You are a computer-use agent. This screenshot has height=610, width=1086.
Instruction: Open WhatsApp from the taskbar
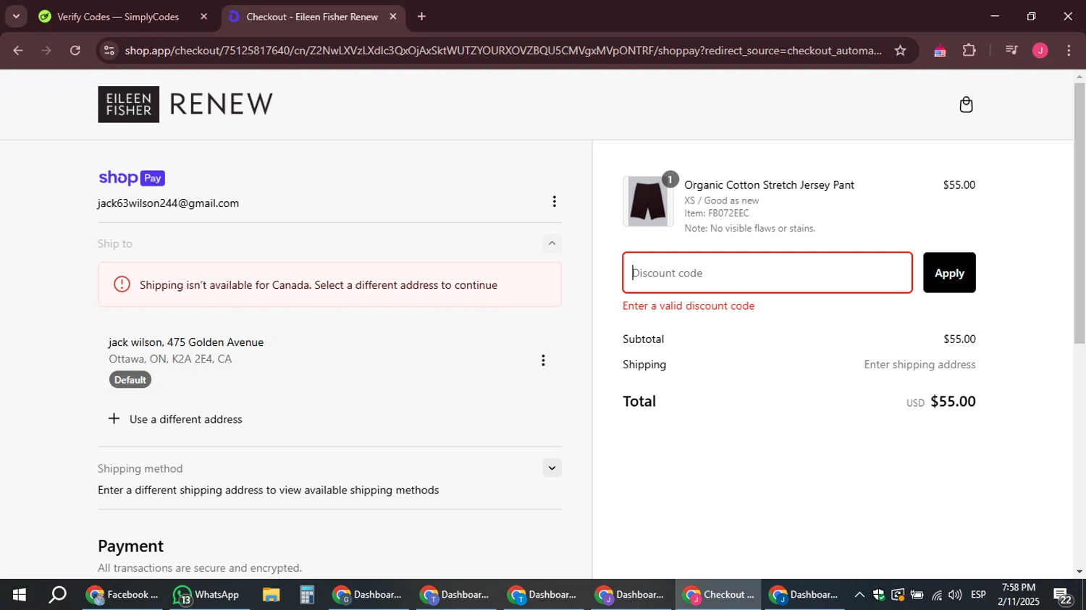pyautogui.click(x=206, y=595)
